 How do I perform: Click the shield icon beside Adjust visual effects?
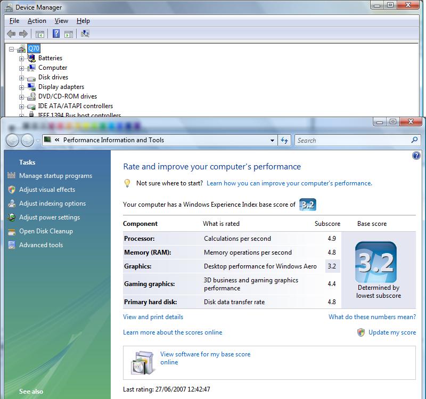pos(11,190)
